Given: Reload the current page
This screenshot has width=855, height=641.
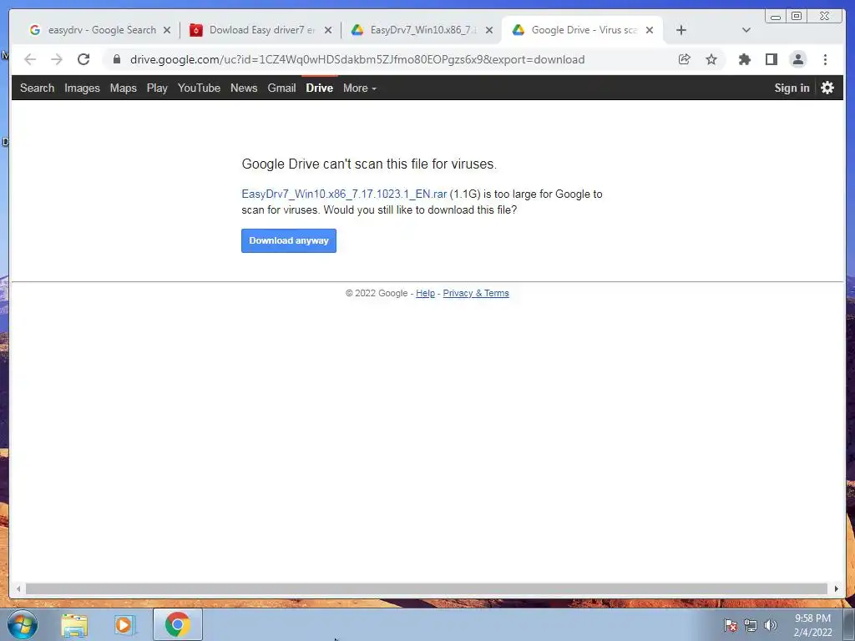Looking at the screenshot, I should (83, 59).
